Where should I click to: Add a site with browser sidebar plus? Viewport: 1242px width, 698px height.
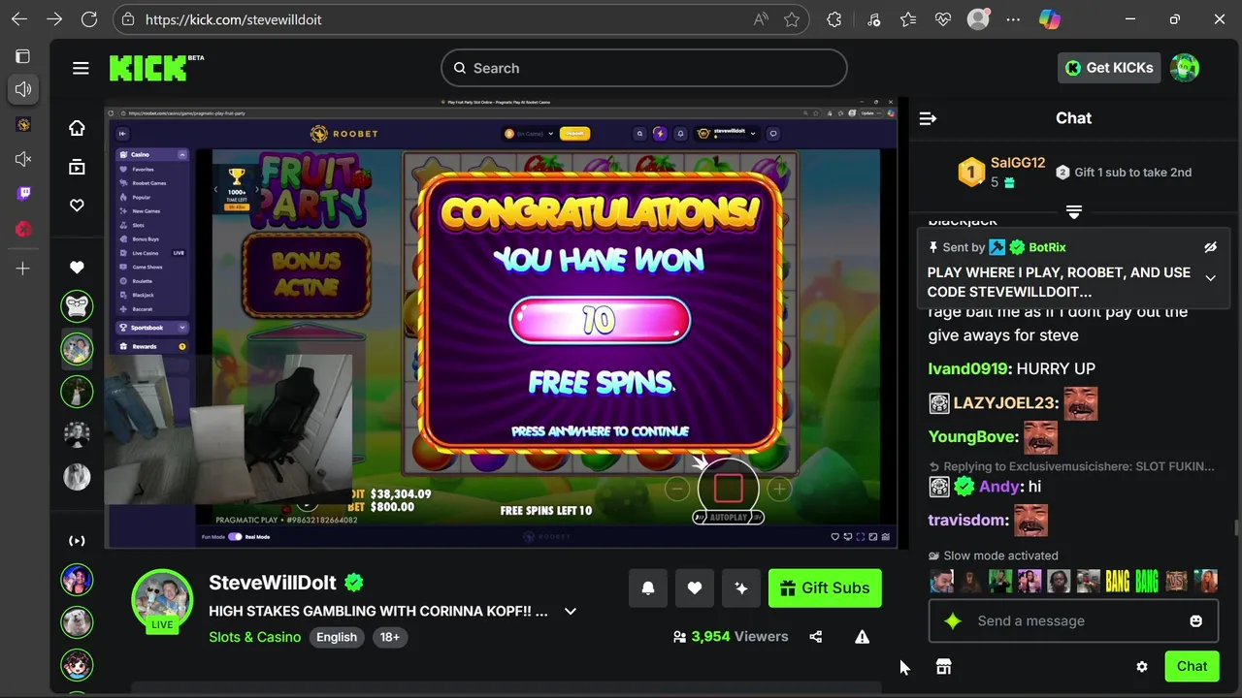tap(23, 269)
